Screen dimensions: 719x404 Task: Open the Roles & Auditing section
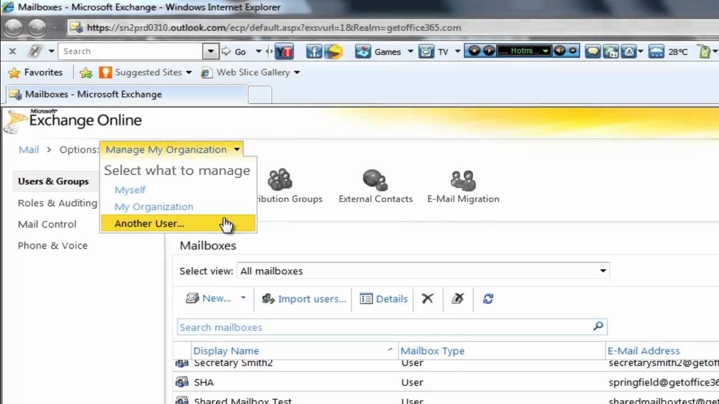click(x=57, y=203)
